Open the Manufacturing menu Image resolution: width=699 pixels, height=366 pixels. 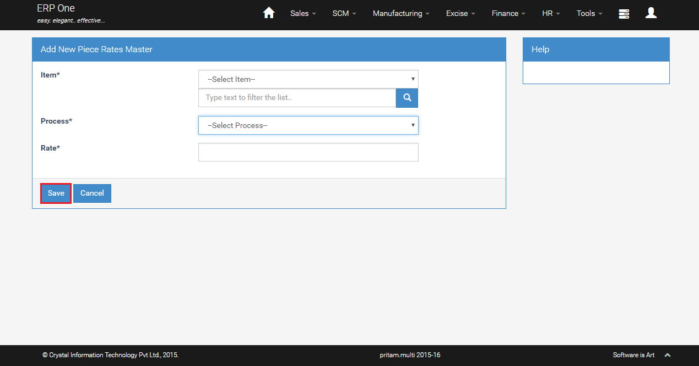pyautogui.click(x=401, y=13)
